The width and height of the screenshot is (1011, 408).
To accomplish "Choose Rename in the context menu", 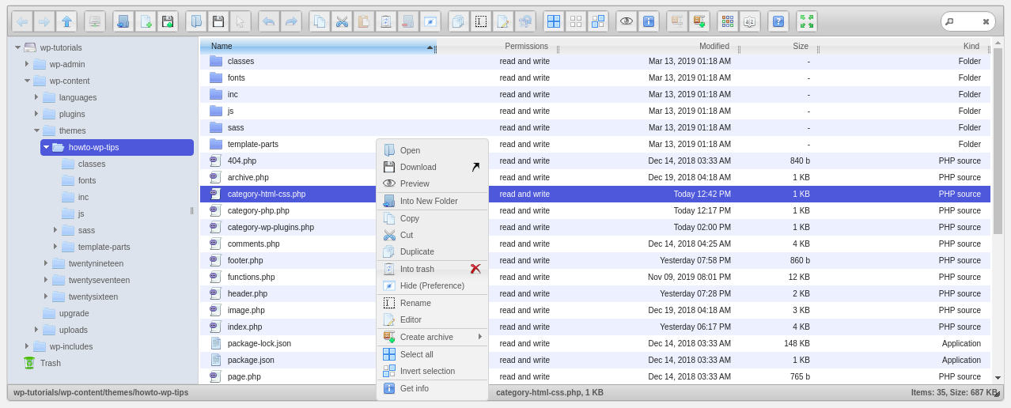I will pyautogui.click(x=432, y=303).
